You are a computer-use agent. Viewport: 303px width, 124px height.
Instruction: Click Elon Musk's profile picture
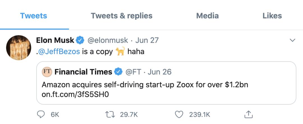click(19, 47)
